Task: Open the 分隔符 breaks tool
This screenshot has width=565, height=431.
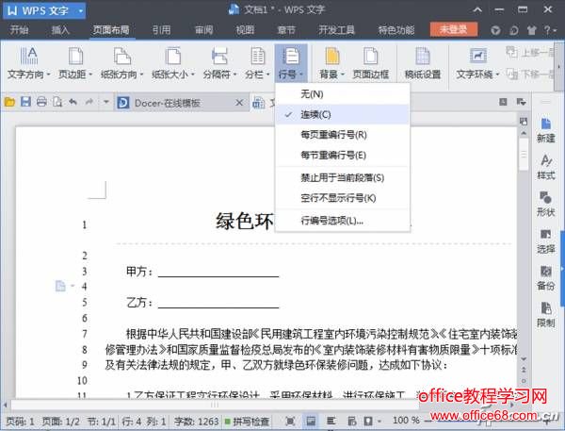Action: click(x=219, y=63)
